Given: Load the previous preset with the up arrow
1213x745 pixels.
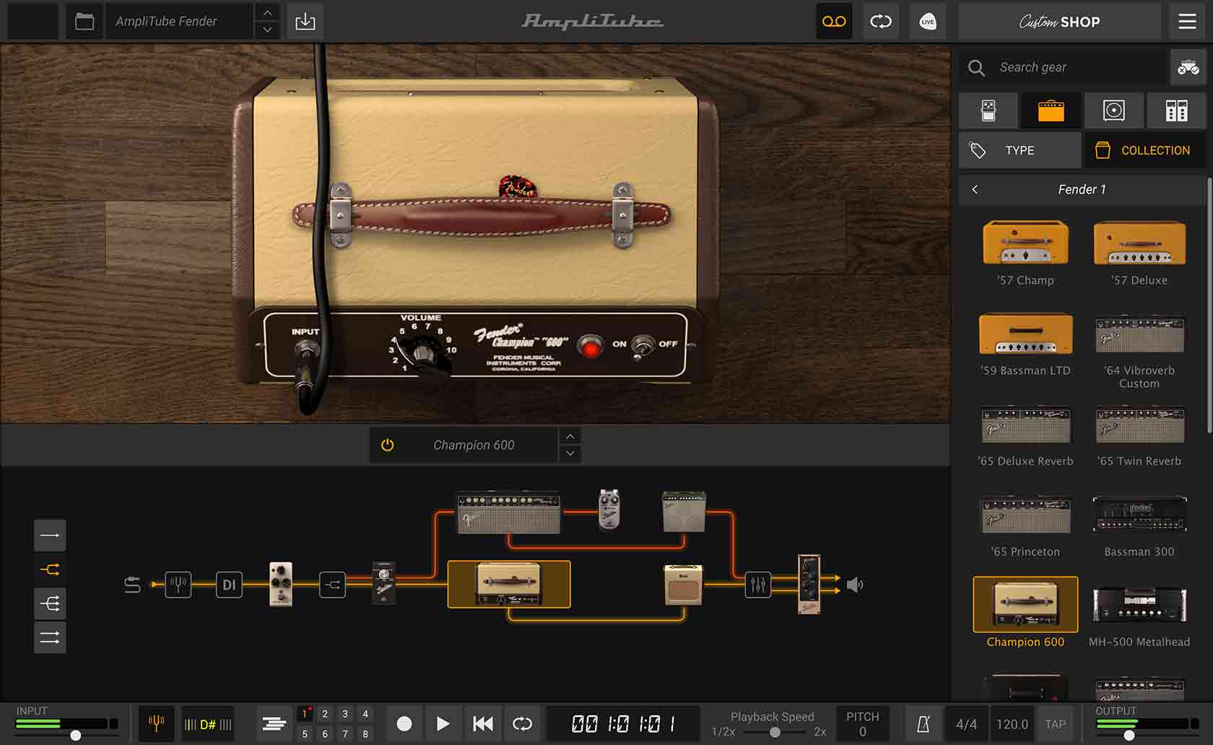Looking at the screenshot, I should click(268, 12).
